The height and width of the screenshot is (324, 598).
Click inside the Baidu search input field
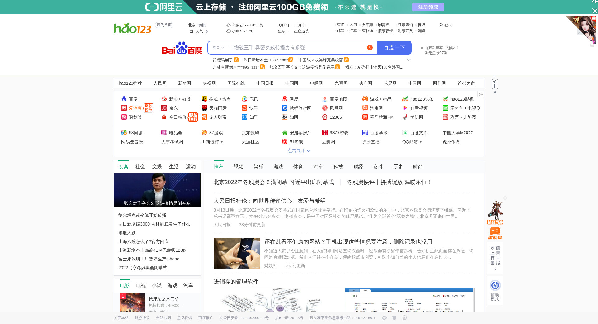(x=296, y=48)
